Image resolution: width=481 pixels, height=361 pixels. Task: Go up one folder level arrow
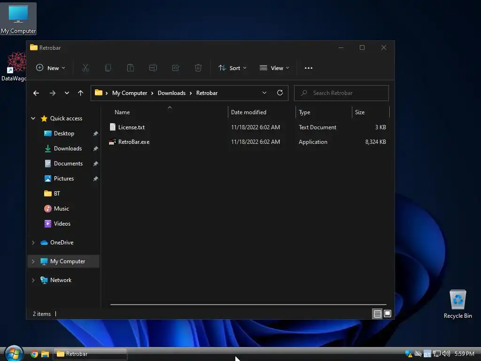click(x=80, y=93)
